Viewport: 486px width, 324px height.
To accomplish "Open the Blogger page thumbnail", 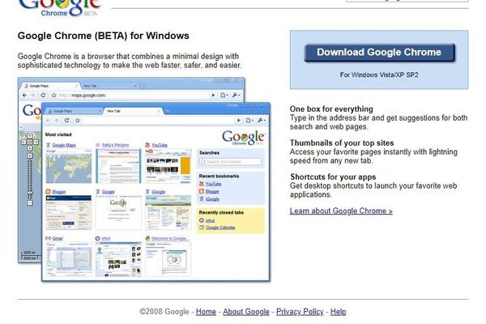I will pyautogui.click(x=69, y=212).
